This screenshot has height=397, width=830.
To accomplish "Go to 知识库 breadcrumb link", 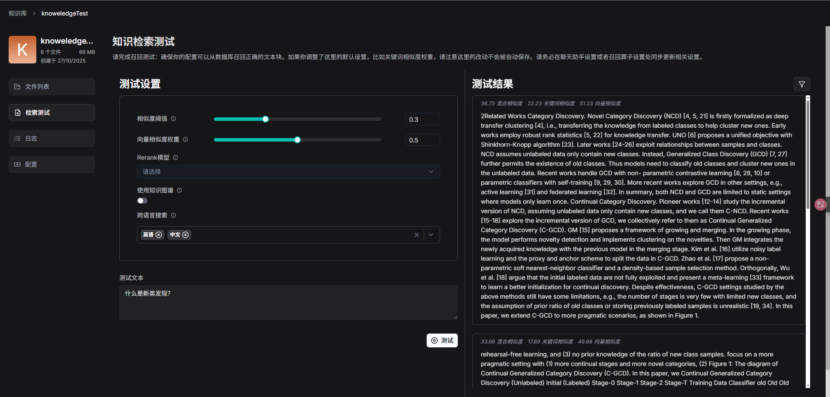I will [x=18, y=13].
